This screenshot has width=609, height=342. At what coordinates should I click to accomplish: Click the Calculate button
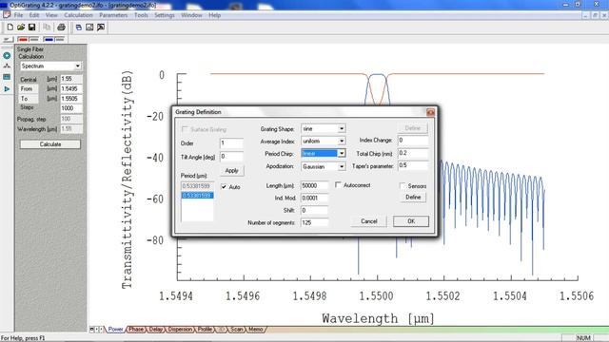pos(50,144)
